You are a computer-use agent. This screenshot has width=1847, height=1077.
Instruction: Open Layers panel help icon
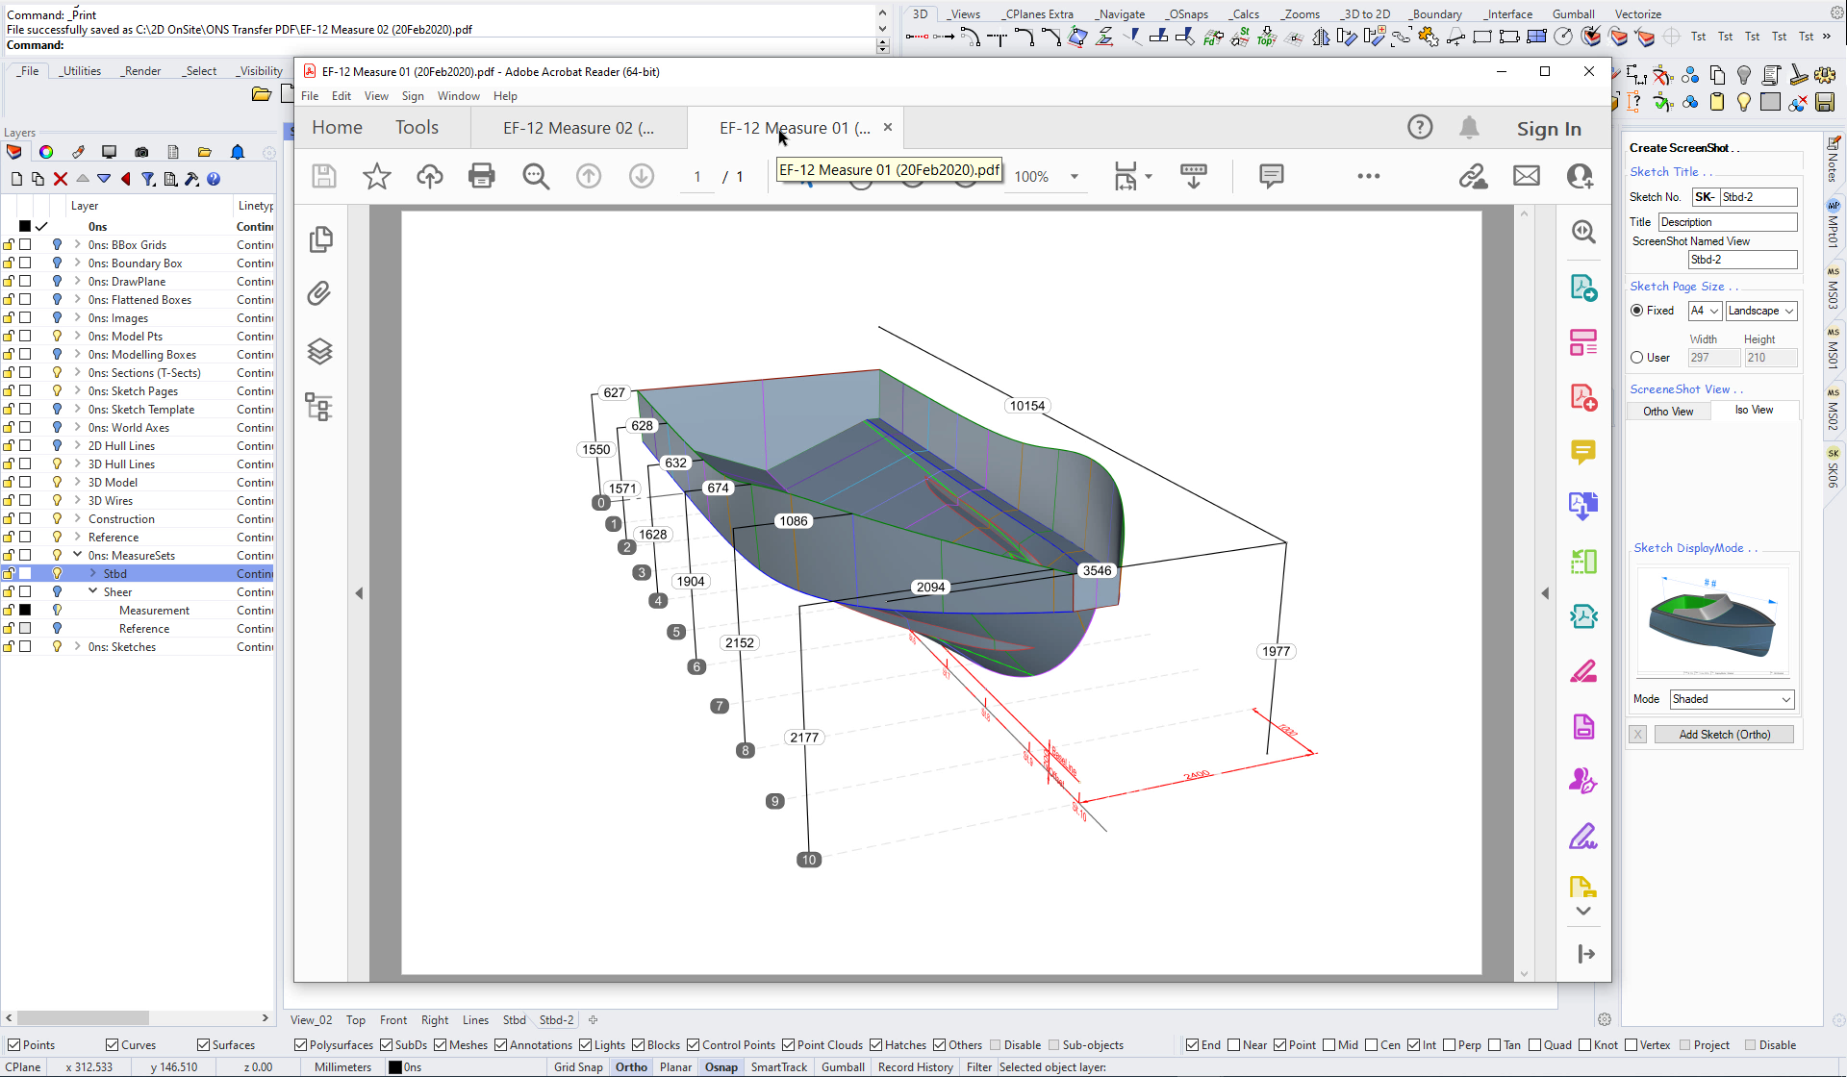(x=214, y=179)
